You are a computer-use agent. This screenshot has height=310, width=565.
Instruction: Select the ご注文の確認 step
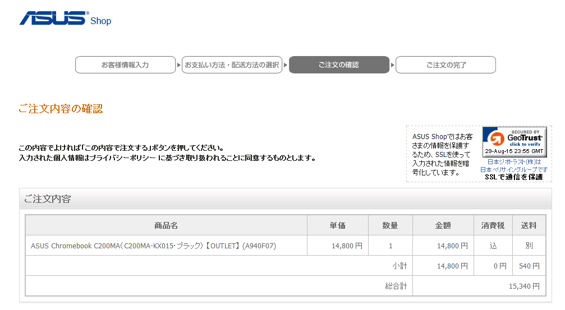pyautogui.click(x=339, y=65)
